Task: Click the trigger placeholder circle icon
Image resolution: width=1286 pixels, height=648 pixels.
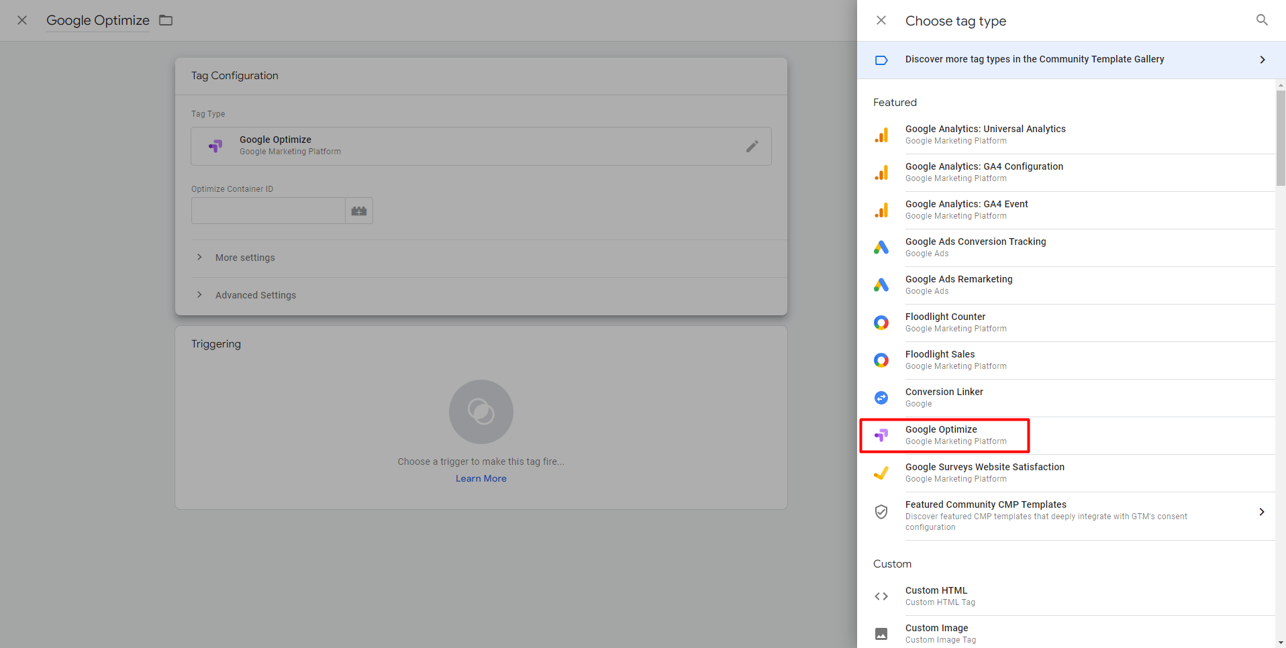Action: 481,412
